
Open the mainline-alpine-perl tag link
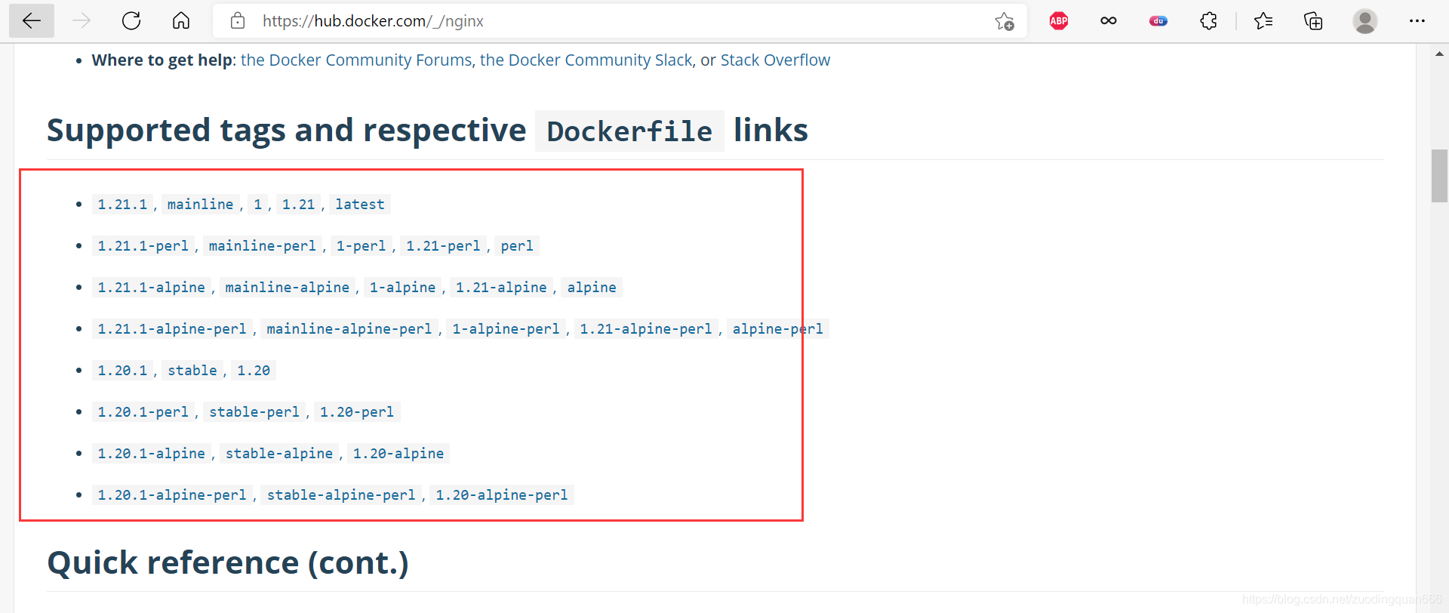tap(349, 329)
